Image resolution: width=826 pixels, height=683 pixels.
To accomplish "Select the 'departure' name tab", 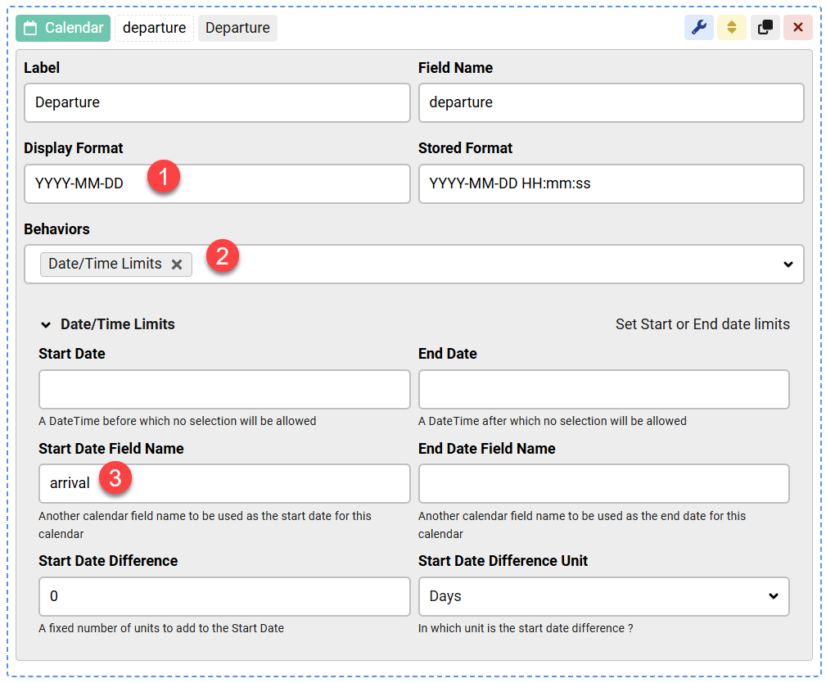I will 153,27.
